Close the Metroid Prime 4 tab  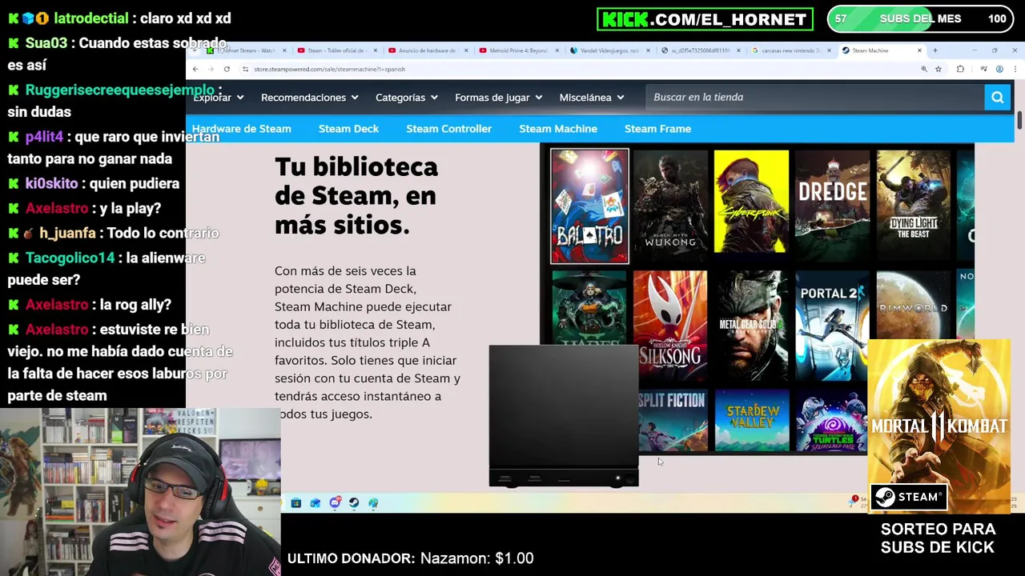coord(557,50)
